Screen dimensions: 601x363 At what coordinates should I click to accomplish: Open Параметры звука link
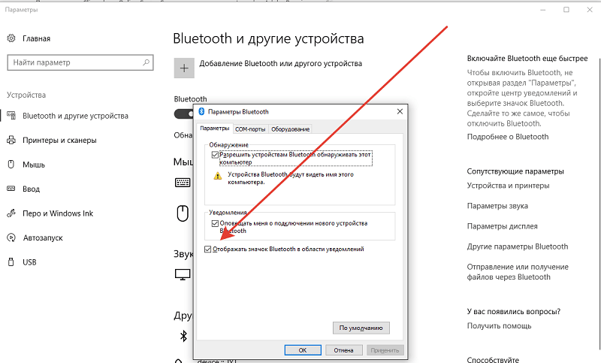pyautogui.click(x=497, y=206)
